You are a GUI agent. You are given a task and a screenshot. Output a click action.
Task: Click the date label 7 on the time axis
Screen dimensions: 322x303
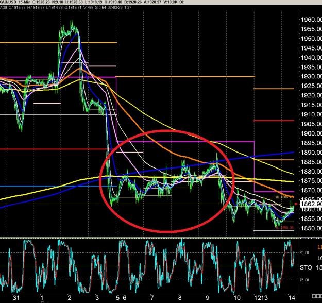click(x=152, y=298)
